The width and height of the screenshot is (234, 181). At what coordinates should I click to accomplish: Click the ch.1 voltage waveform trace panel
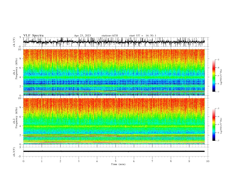click(x=116, y=42)
